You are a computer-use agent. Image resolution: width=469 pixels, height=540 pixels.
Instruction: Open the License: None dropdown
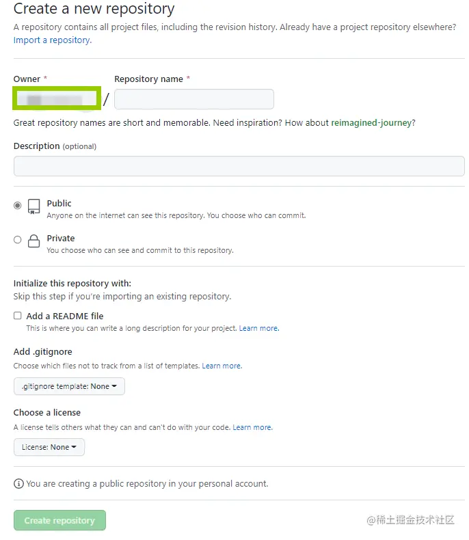[49, 447]
